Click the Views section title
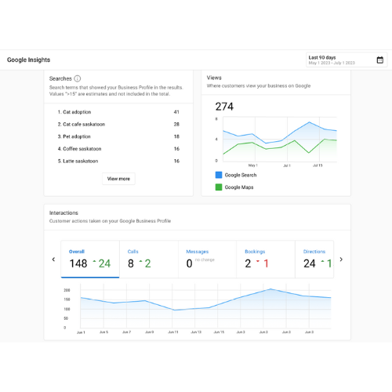Screen dimensions: 392x392 click(214, 78)
